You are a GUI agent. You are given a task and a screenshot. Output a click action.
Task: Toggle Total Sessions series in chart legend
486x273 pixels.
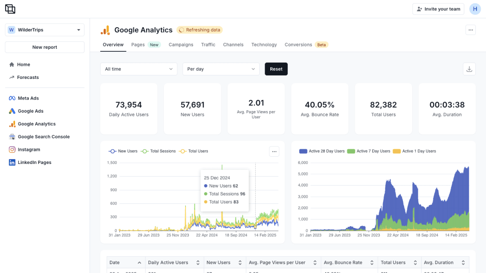158,151
